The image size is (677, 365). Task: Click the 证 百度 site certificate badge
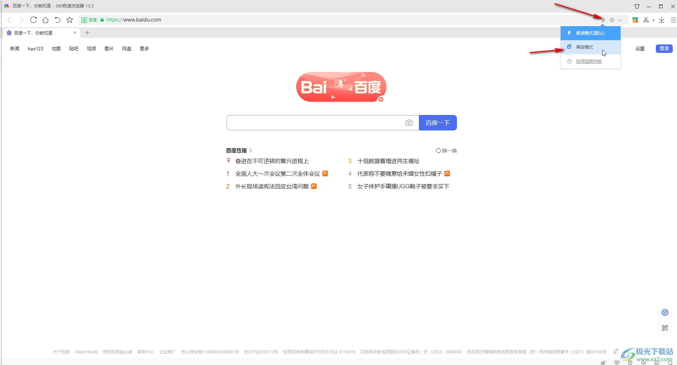click(89, 20)
